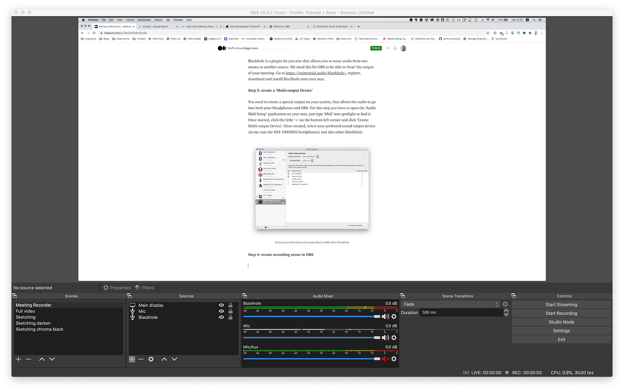Image resolution: width=624 pixels, height=391 pixels.
Task: Click the Blackhole source microphone icon
Action: click(x=132, y=317)
